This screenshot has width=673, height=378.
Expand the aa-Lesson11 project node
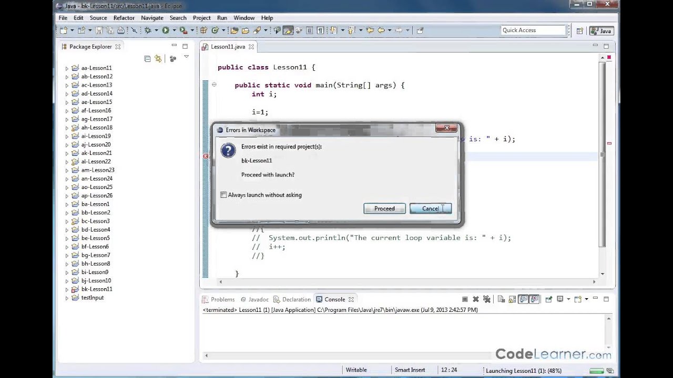coord(67,68)
